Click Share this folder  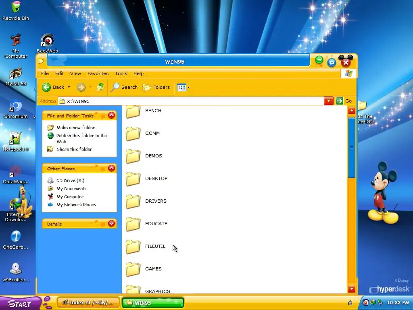point(74,149)
